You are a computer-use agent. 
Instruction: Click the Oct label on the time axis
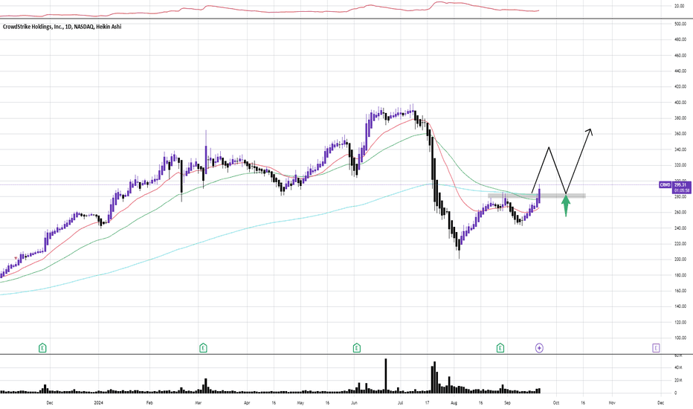(x=556, y=403)
